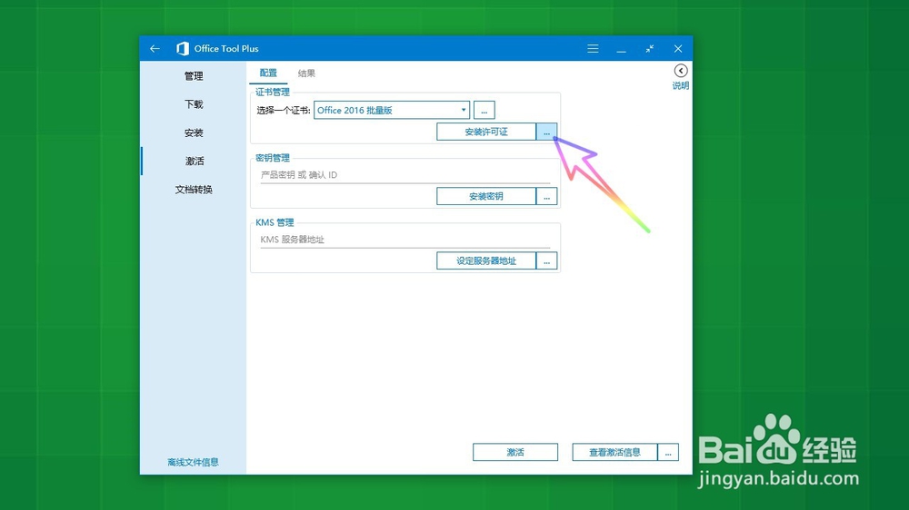Click the 产品密钥 或 确认 ID field
The height and width of the screenshot is (510, 909).
coord(405,175)
